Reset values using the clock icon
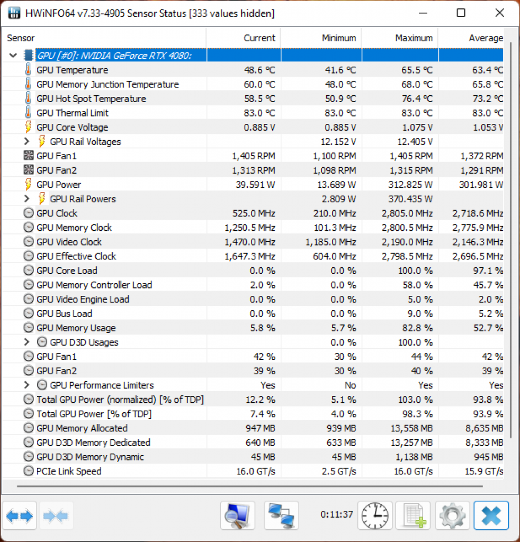 pyautogui.click(x=375, y=516)
